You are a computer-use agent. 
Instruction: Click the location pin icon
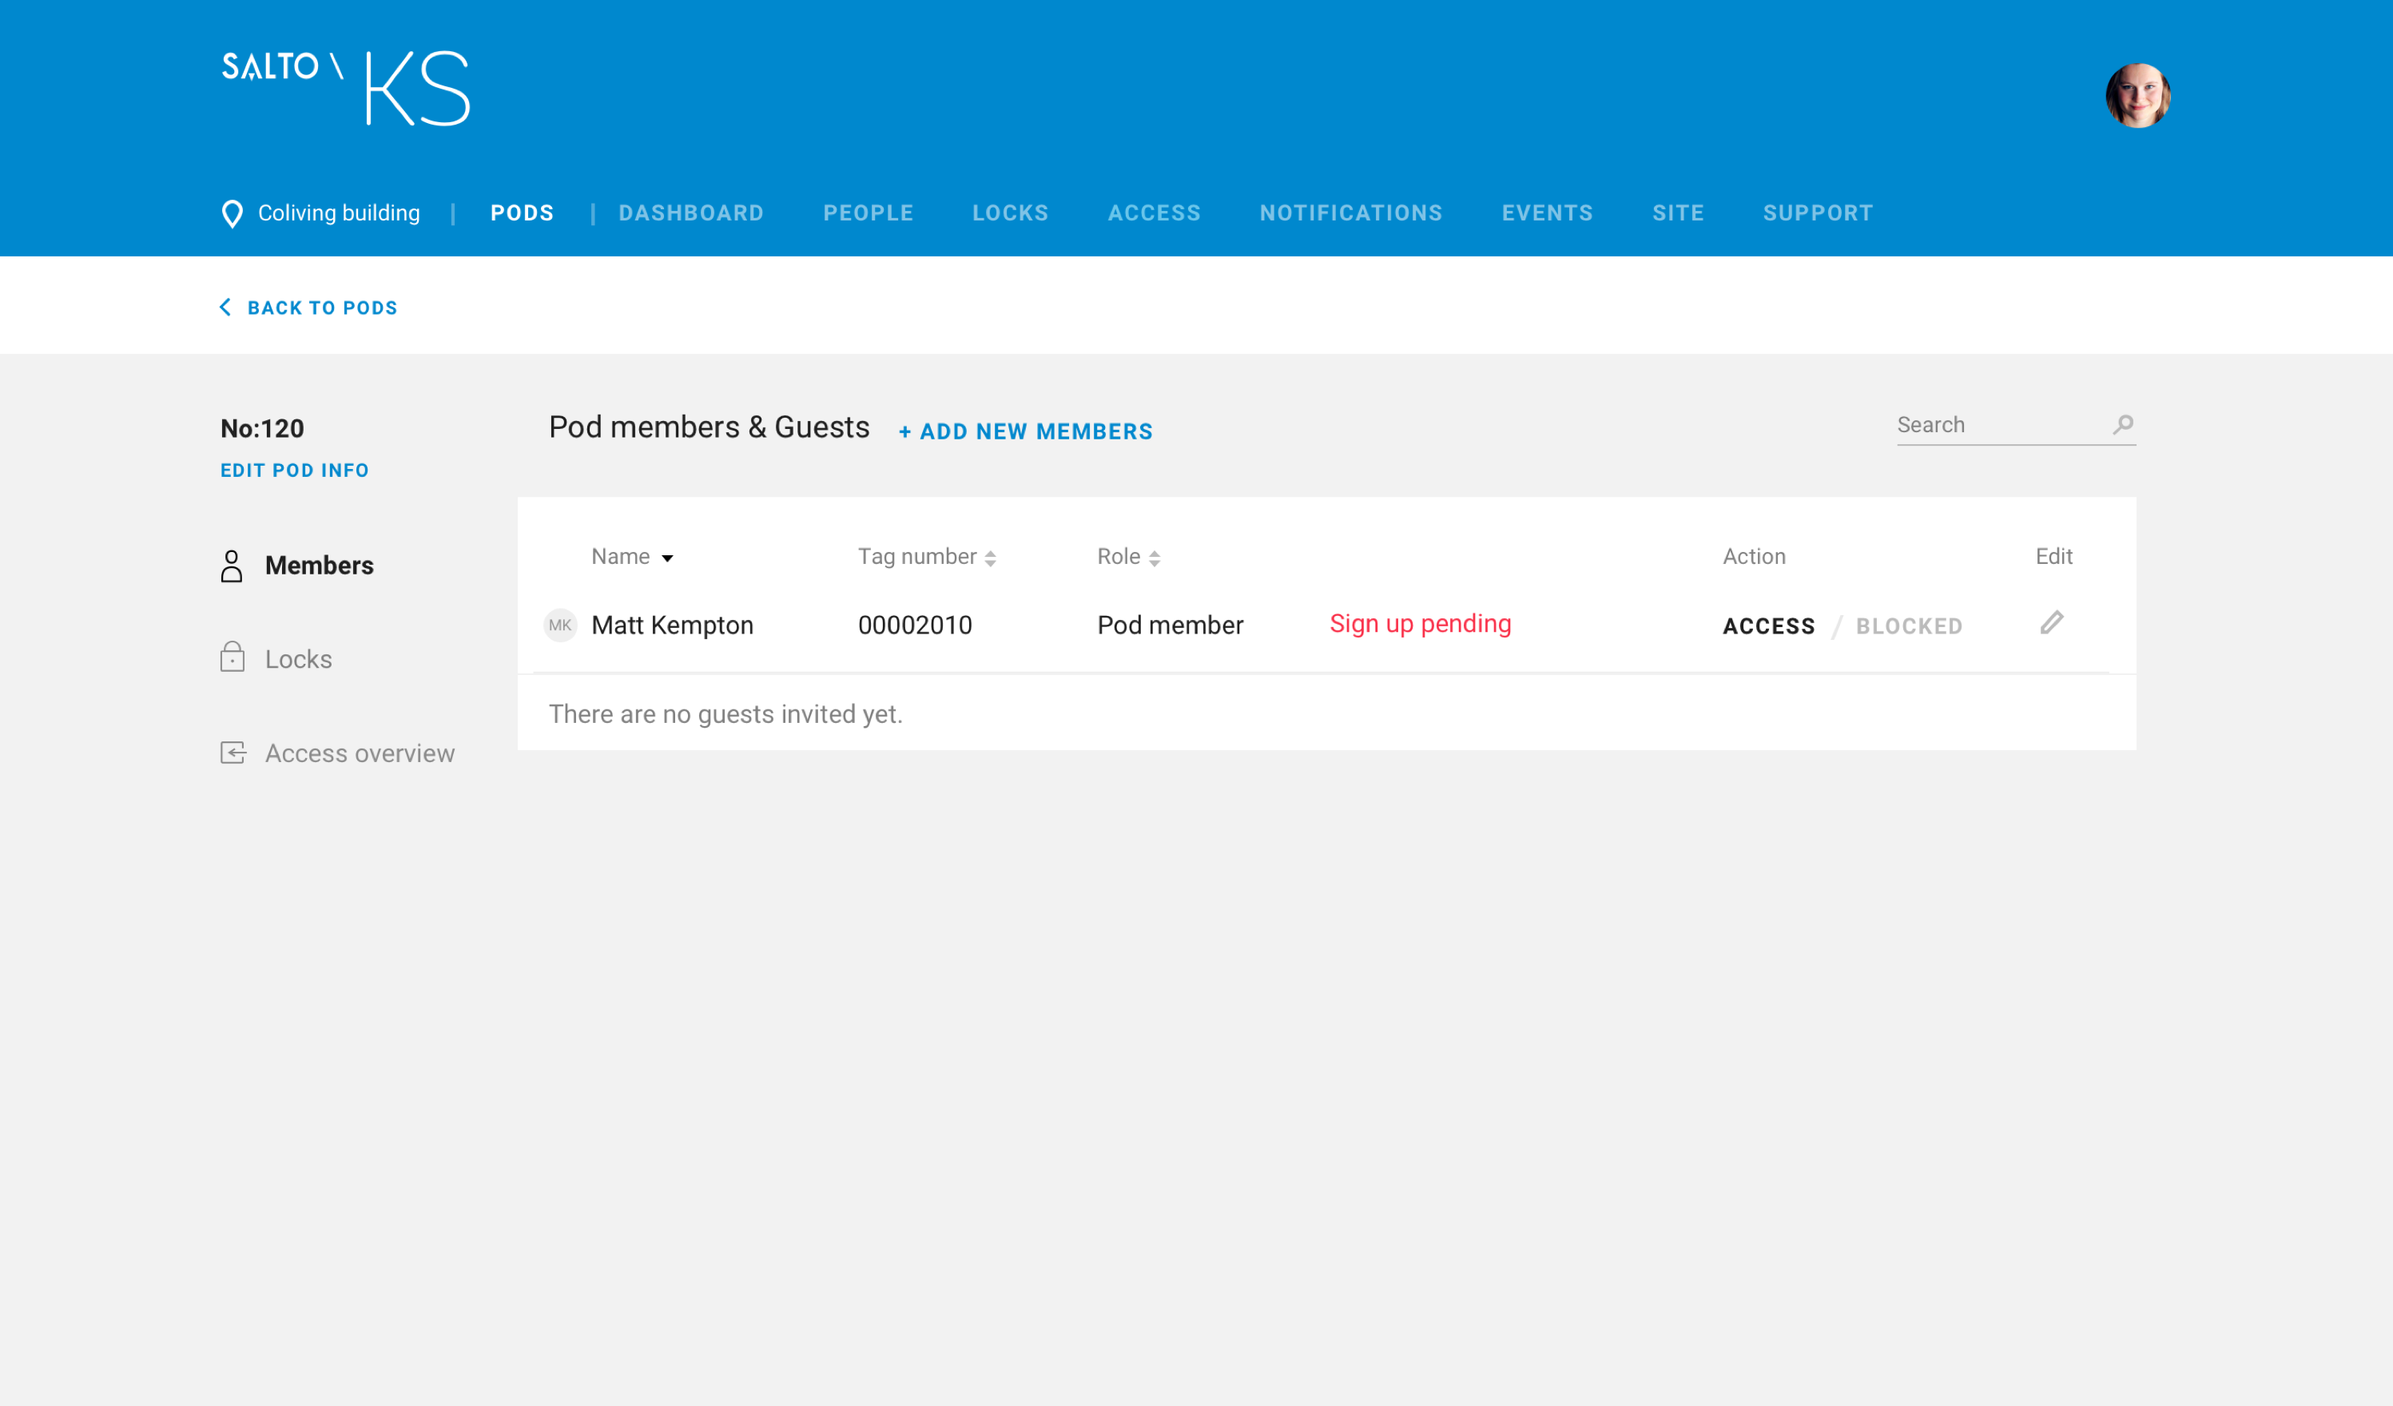point(232,213)
